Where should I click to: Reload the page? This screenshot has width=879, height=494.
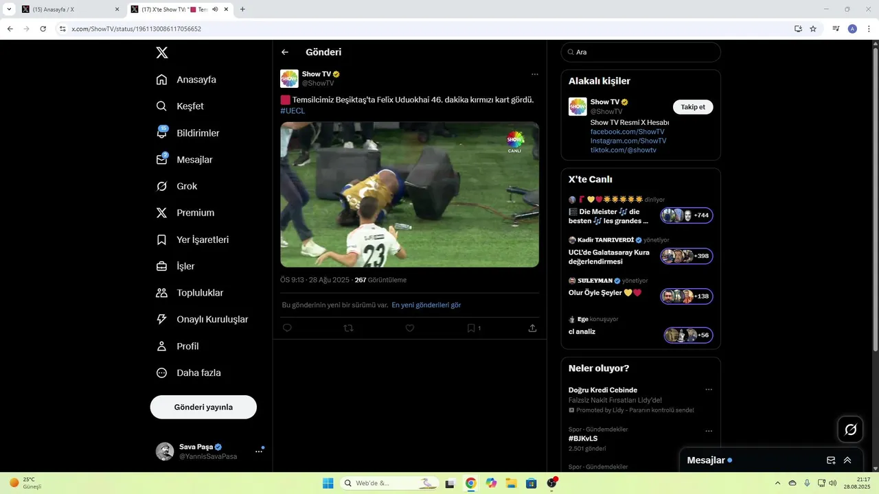(43, 29)
